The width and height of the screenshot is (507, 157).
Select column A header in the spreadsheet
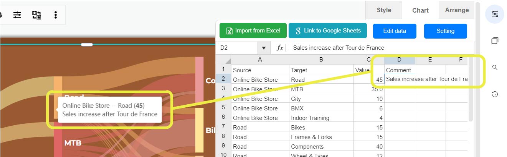tap(260, 60)
